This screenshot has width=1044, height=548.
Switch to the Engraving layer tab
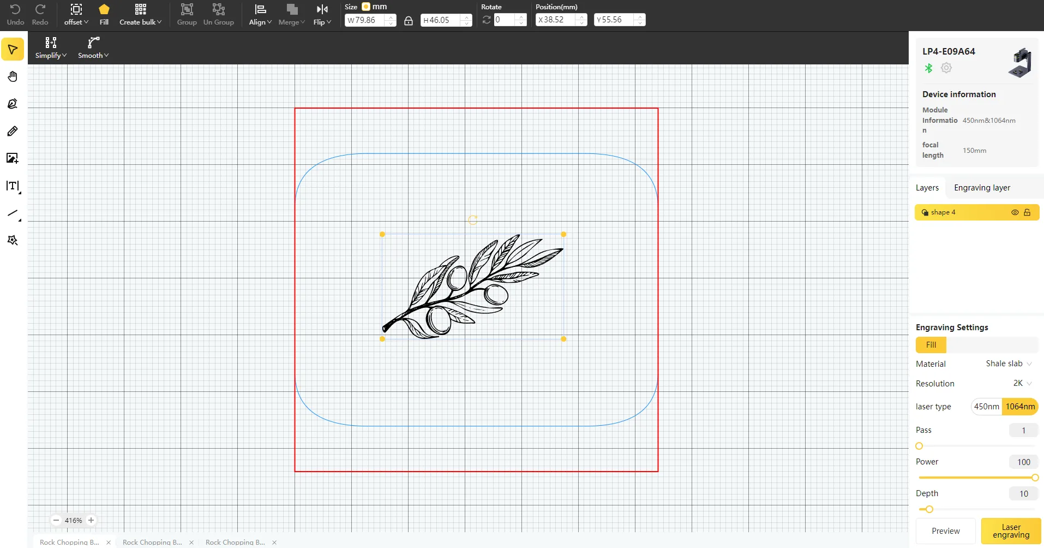(x=982, y=188)
